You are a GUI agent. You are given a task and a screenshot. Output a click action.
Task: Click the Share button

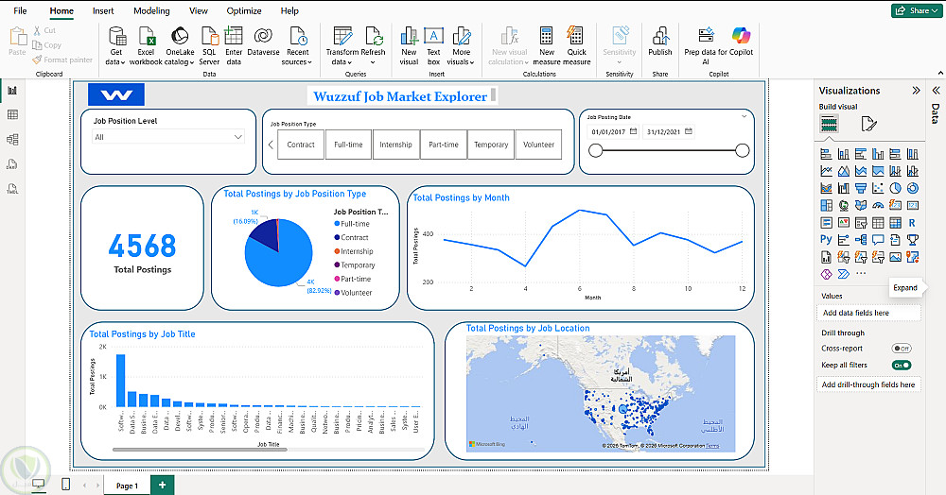916,10
